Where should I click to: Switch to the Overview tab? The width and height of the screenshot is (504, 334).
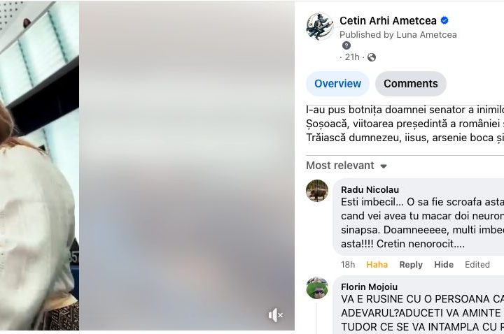tap(337, 84)
